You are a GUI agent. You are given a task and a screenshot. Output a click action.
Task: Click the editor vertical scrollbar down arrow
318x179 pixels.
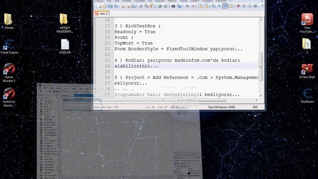tap(261, 95)
